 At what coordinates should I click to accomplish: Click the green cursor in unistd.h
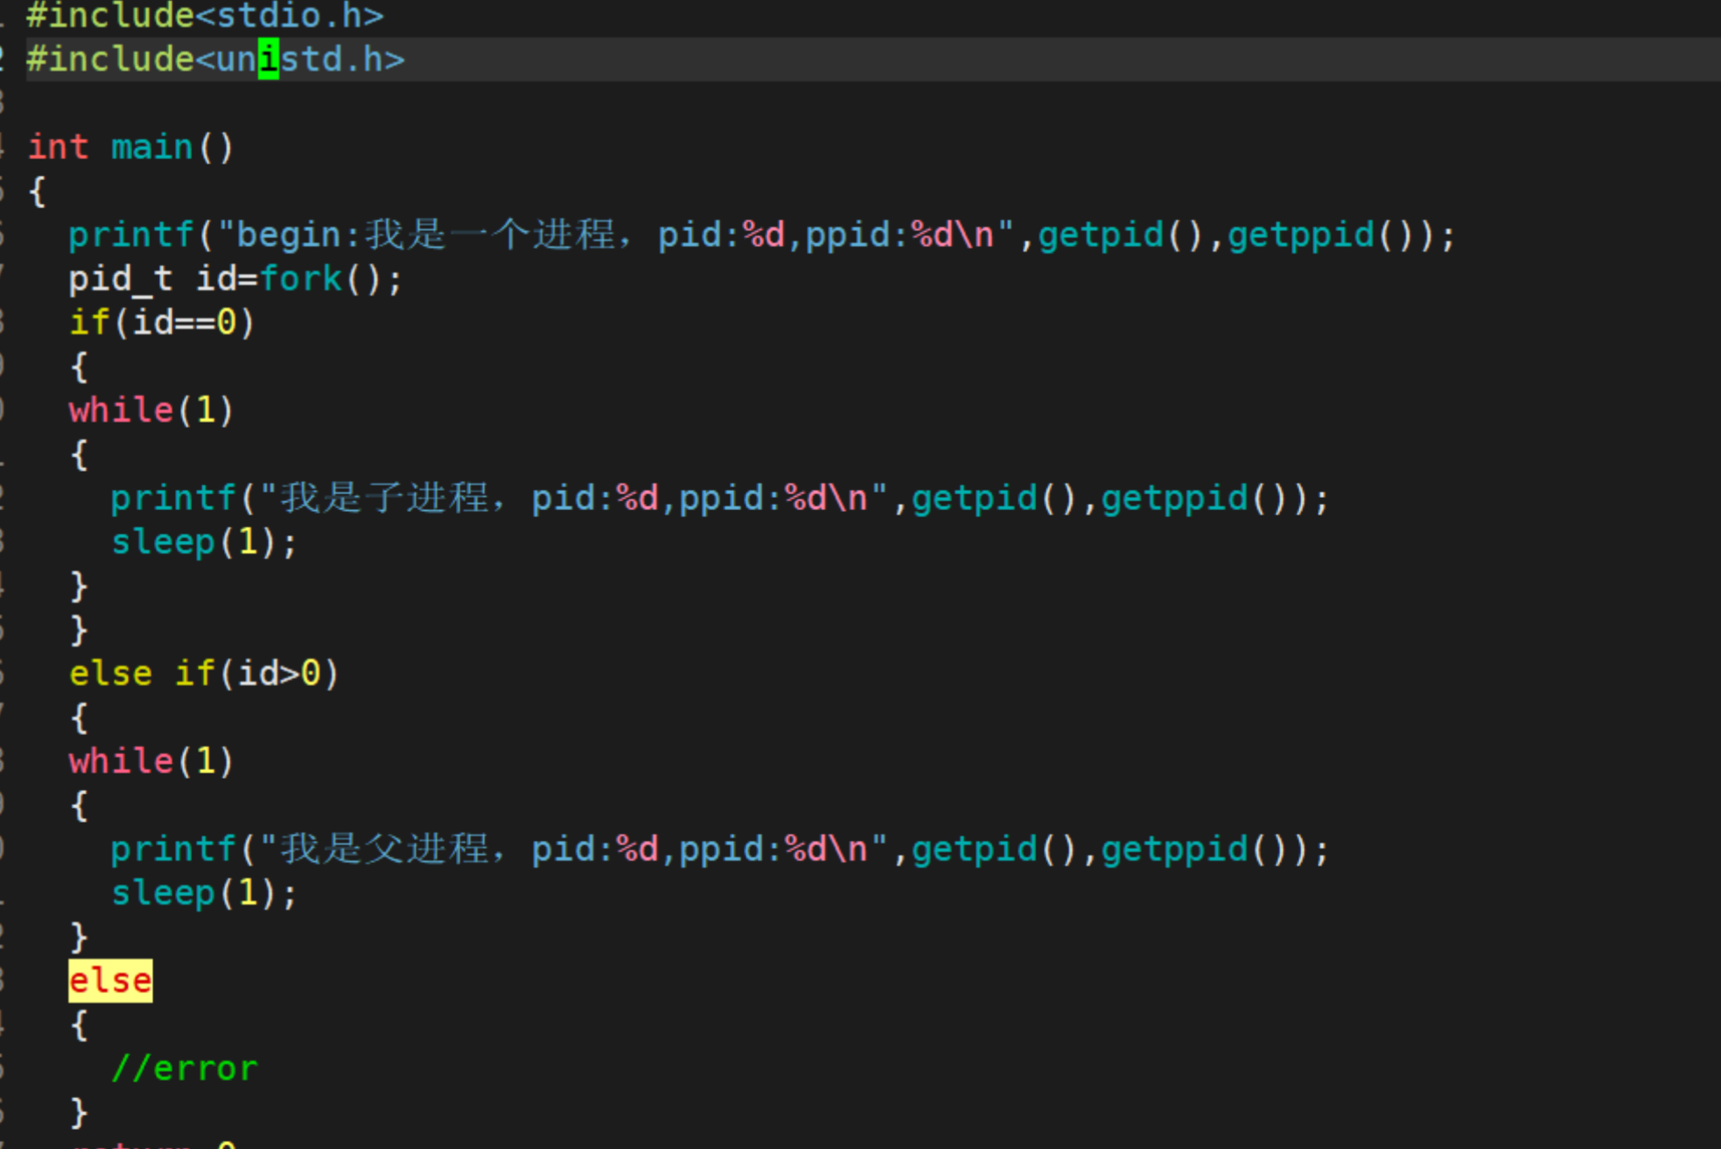click(x=269, y=60)
